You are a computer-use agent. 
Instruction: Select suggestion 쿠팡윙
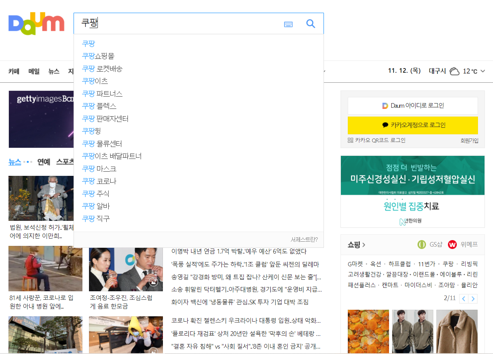91,131
